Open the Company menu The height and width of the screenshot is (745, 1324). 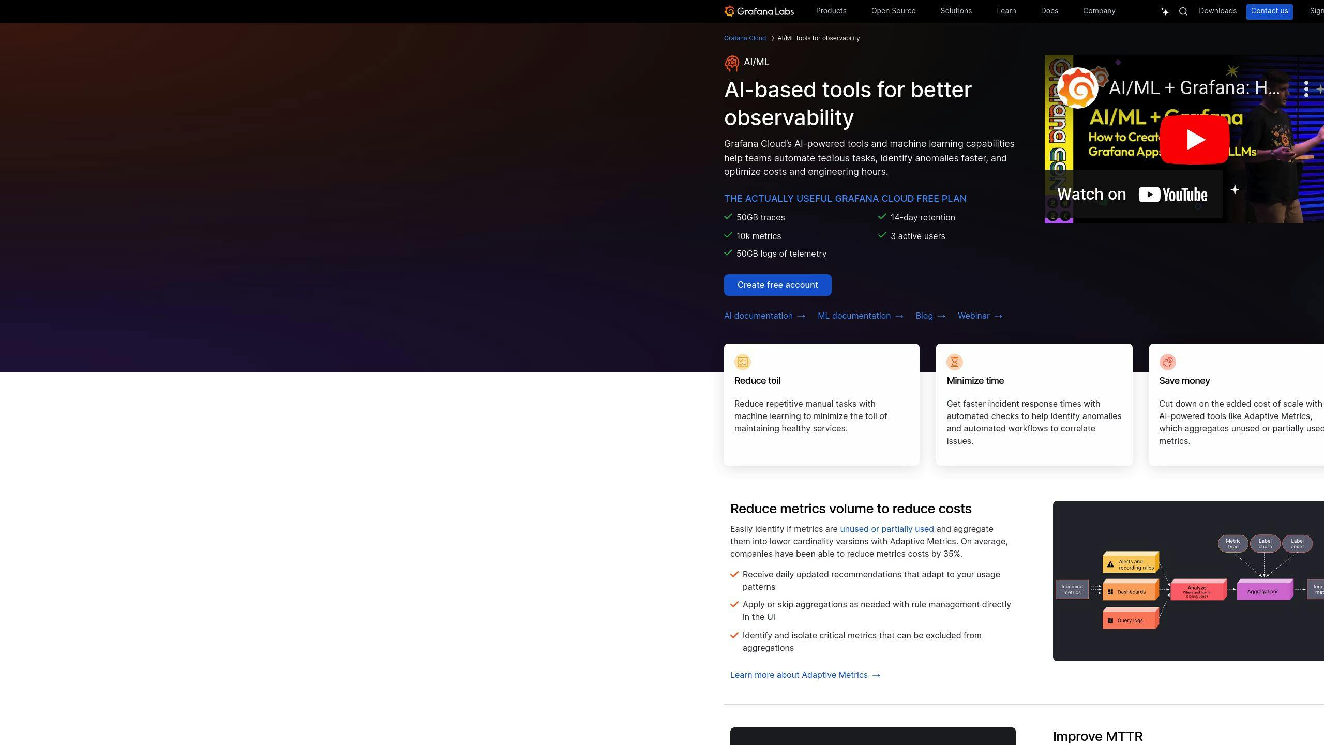click(x=1099, y=11)
